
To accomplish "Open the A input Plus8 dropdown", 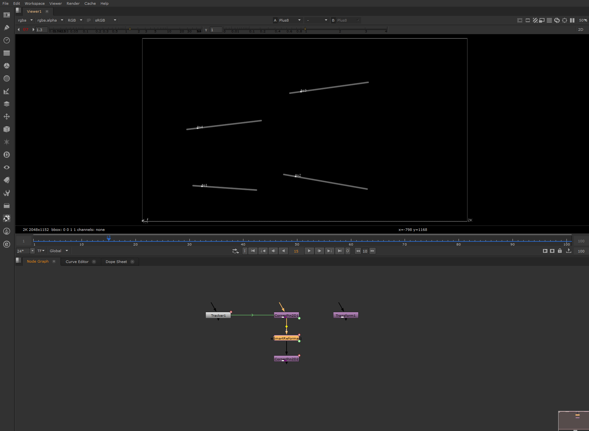I will click(x=287, y=20).
